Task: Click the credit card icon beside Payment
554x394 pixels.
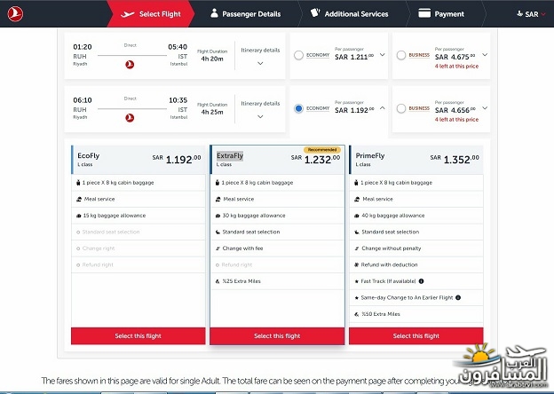Action: coord(424,13)
